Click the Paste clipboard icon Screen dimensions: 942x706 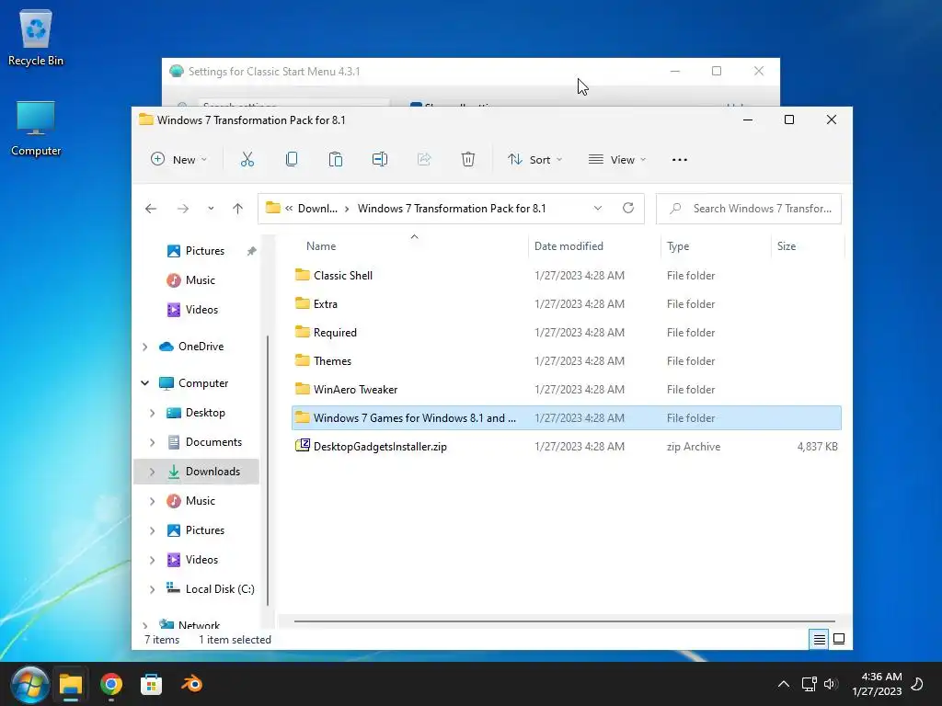click(335, 159)
